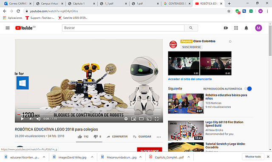
Task: Open Tutorial Scratch y Lego WeDo video
Action: point(225,145)
